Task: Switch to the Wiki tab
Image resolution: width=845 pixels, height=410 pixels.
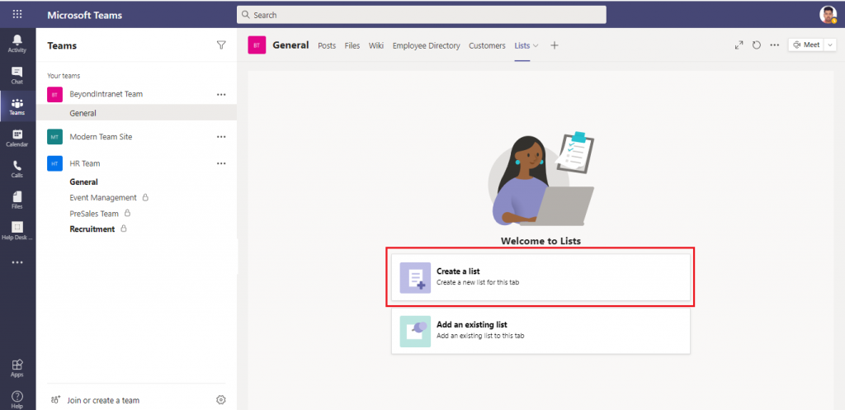Action: point(375,45)
